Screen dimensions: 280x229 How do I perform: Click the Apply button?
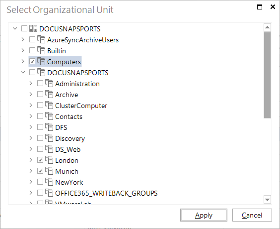[204, 215]
